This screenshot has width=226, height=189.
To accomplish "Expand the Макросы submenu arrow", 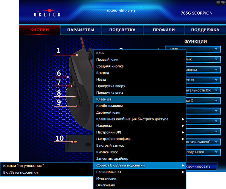I will pyautogui.click(x=183, y=126).
